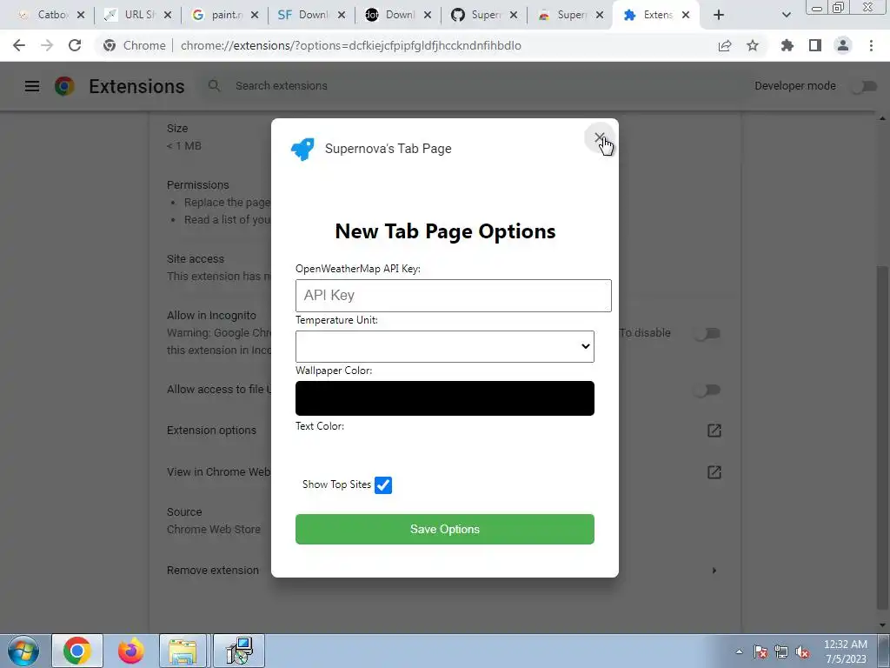Click the Chrome site info chip
Image resolution: width=890 pixels, height=668 pixels.
pos(135,45)
